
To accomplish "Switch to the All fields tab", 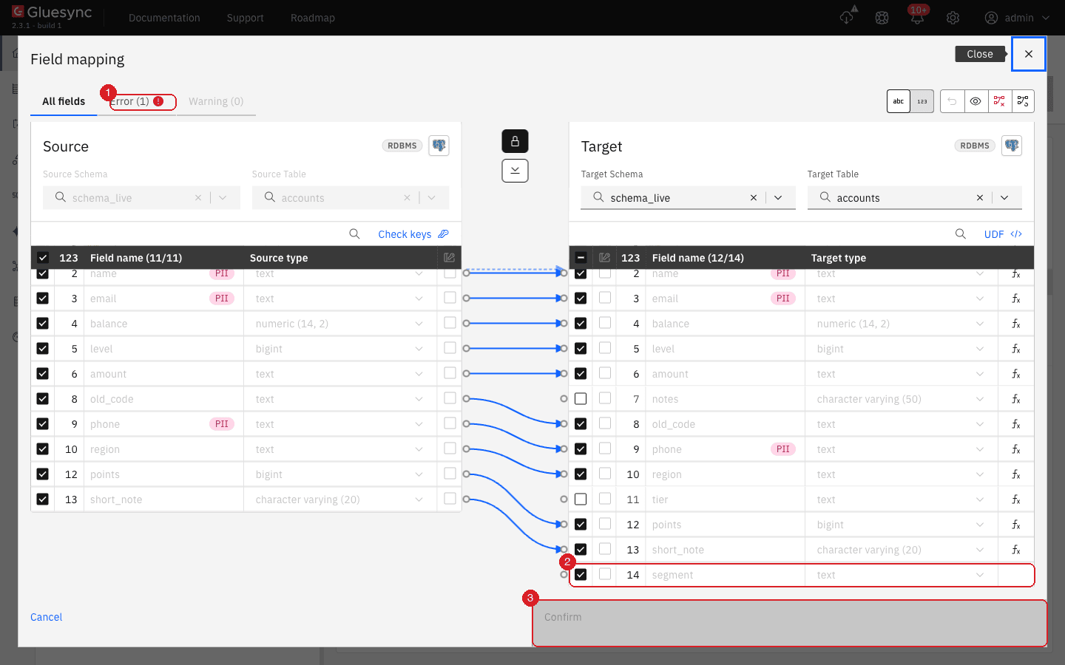I will (64, 101).
